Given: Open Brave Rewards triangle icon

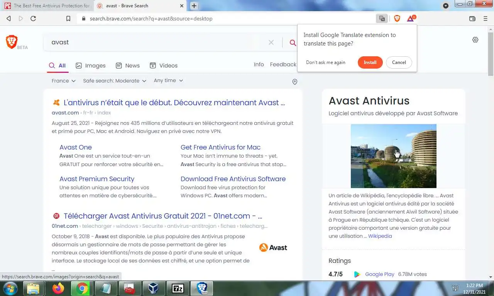Looking at the screenshot, I should (x=411, y=18).
